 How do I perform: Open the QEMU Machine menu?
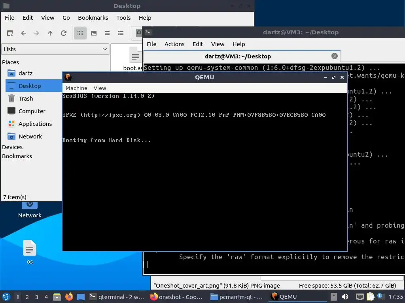(76, 88)
